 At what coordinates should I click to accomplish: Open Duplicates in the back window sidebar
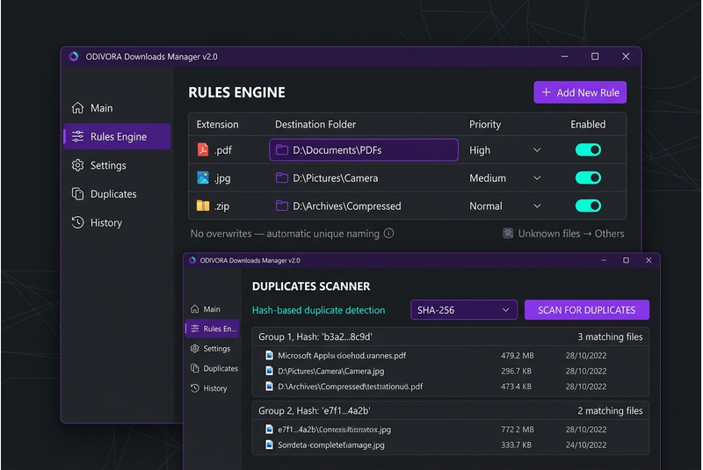(x=104, y=194)
